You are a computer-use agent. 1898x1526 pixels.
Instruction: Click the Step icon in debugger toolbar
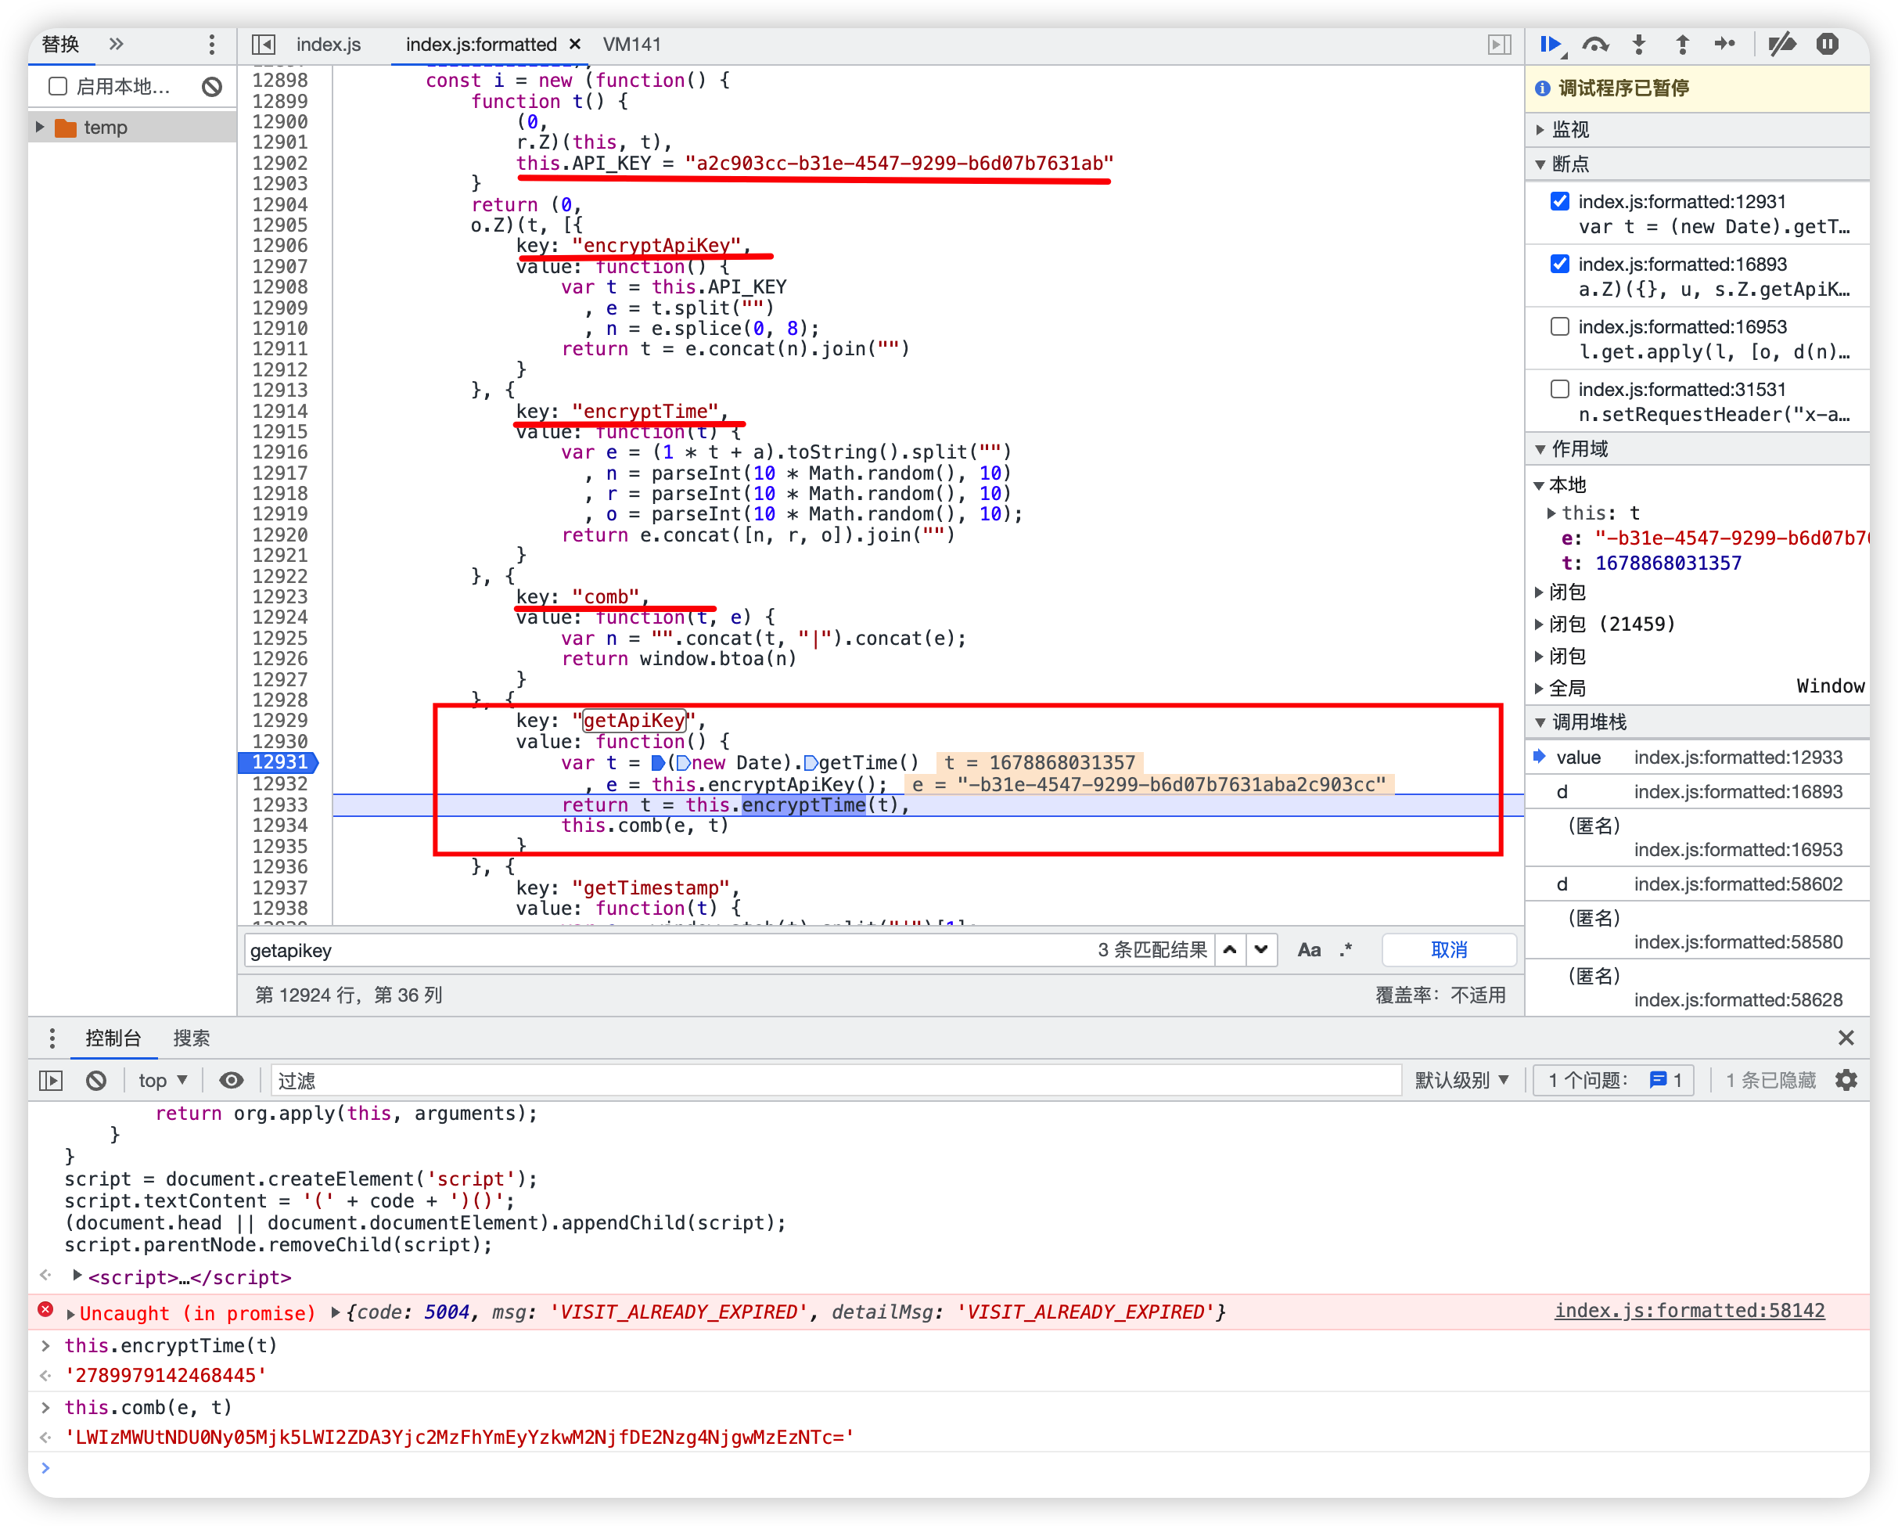click(1725, 44)
